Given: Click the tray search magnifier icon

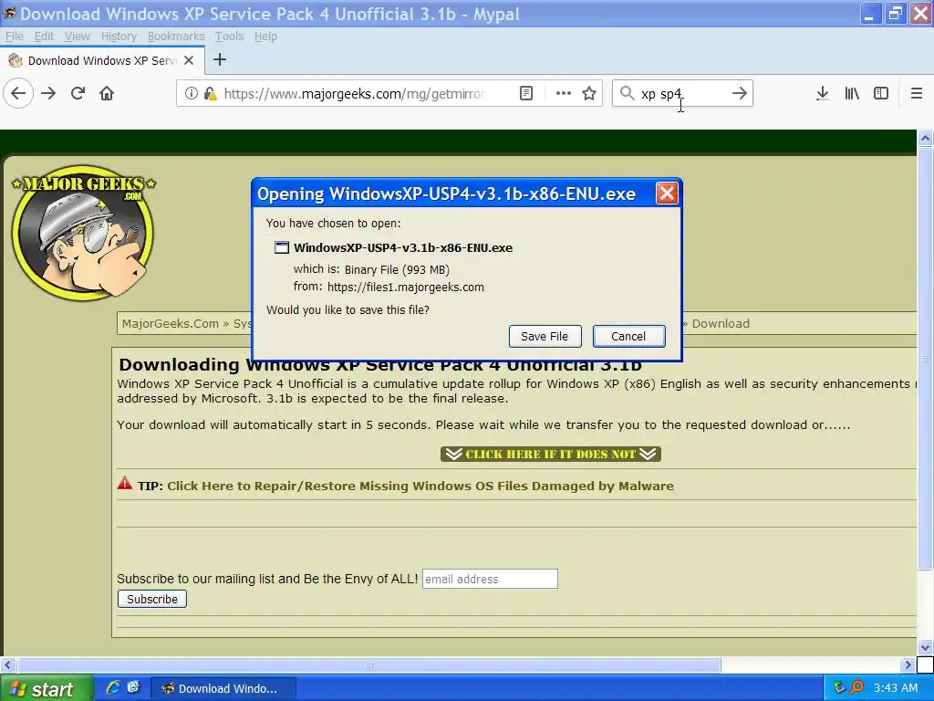Looking at the screenshot, I should pos(856,688).
